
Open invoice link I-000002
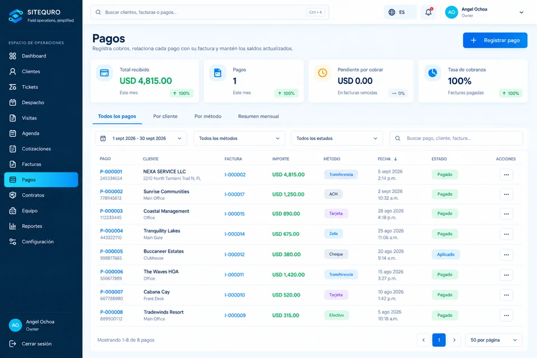(235, 175)
